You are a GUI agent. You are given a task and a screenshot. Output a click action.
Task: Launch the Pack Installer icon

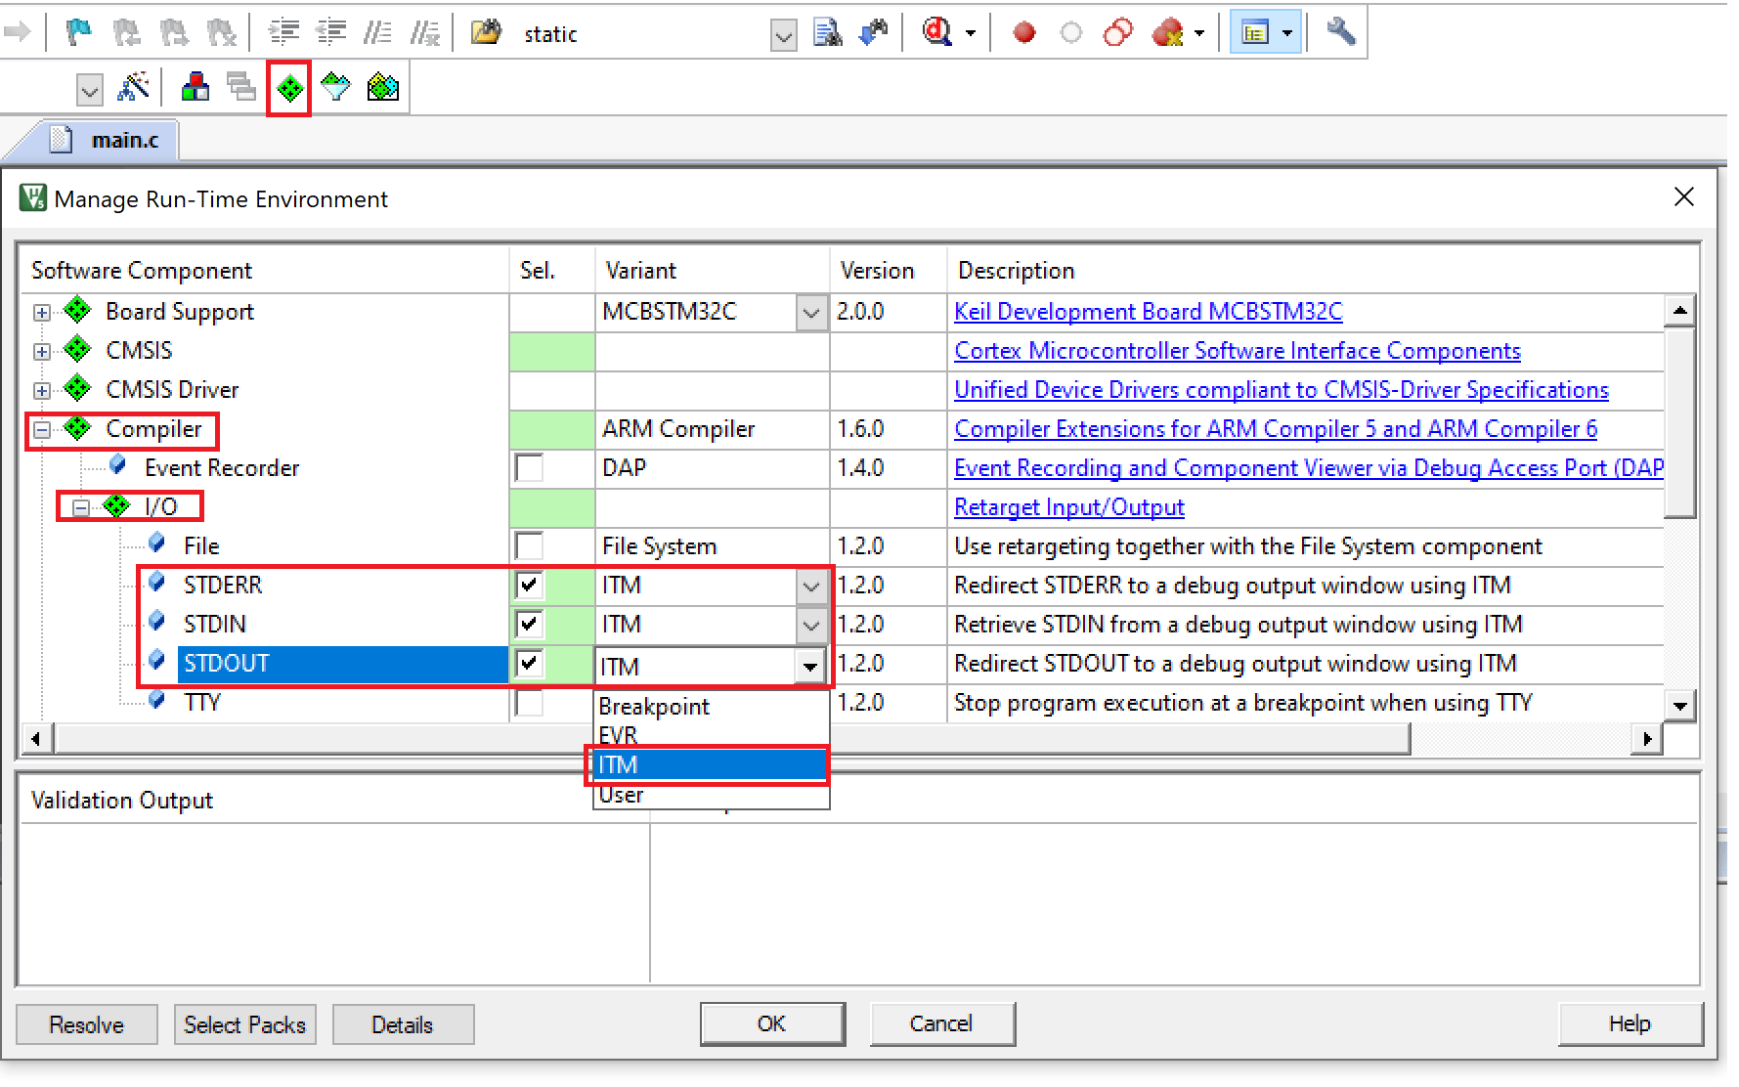(383, 88)
